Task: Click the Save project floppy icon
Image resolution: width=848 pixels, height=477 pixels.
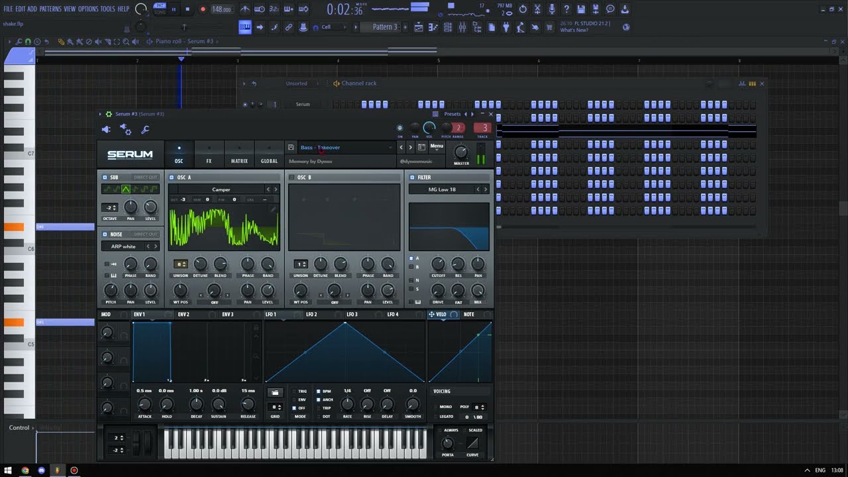Action: (581, 9)
